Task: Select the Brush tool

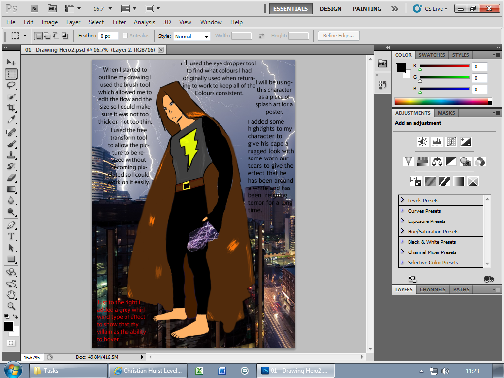Action: pos(11,144)
